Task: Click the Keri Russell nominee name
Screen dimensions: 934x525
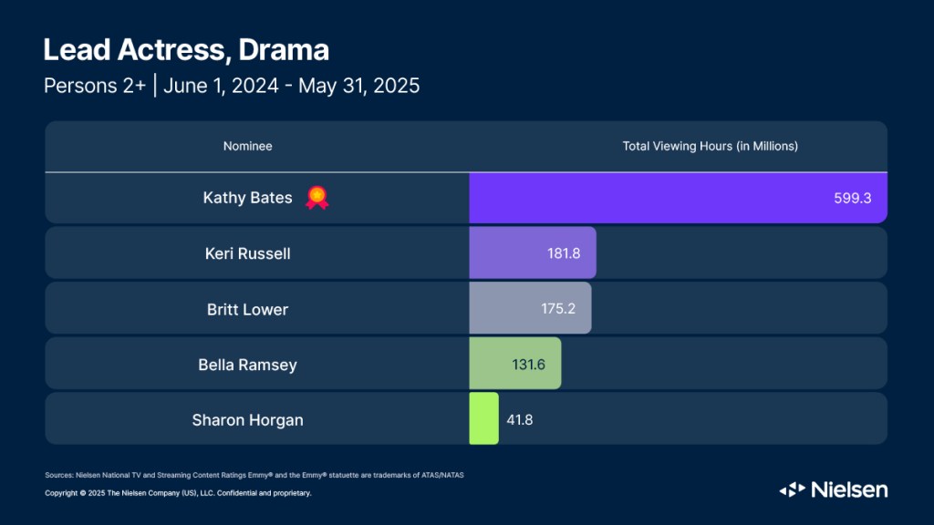Action: point(247,253)
